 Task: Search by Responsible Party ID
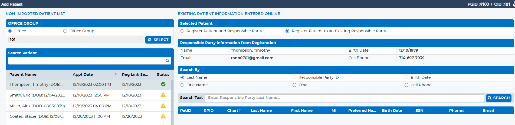(294, 77)
